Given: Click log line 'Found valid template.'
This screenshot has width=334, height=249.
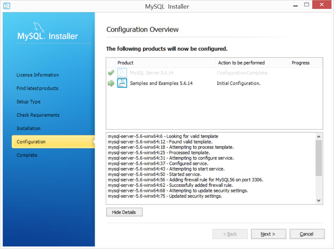Looking at the screenshot, I should [x=160, y=142].
